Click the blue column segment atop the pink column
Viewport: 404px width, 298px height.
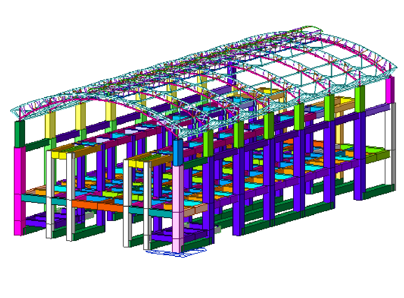pyautogui.click(x=177, y=153)
